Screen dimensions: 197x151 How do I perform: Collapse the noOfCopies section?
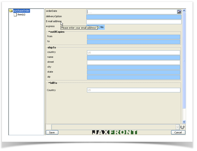coord(49,32)
